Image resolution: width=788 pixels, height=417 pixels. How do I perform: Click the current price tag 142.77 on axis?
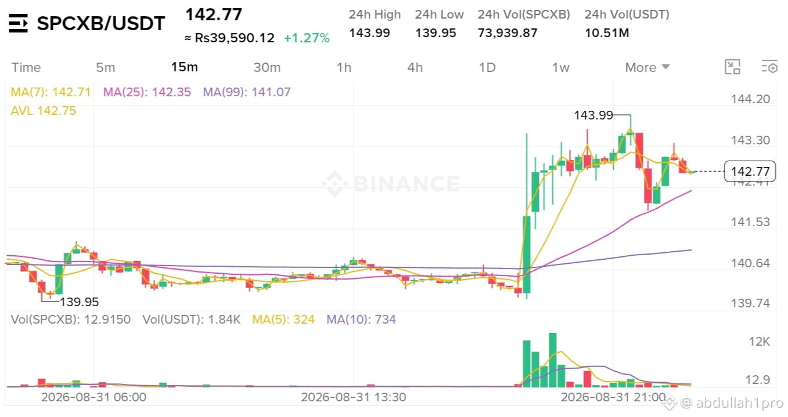[750, 171]
